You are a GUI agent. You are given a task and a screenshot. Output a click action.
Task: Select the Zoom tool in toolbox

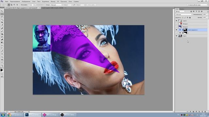pyautogui.click(x=2, y=66)
